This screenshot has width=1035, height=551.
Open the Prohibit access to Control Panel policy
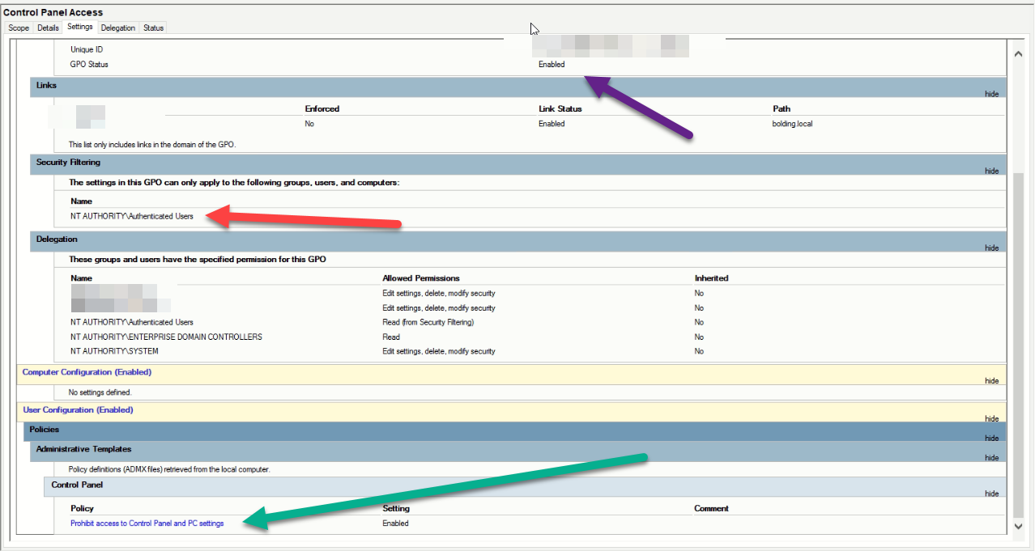[x=146, y=523]
